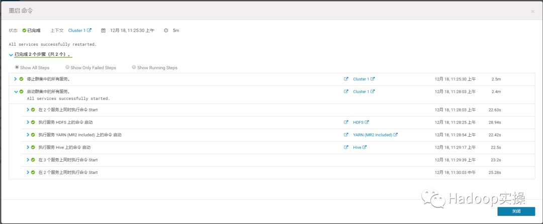The height and width of the screenshot is (224, 543).
Task: Expand the YARN service start step
Action: tap(28, 135)
